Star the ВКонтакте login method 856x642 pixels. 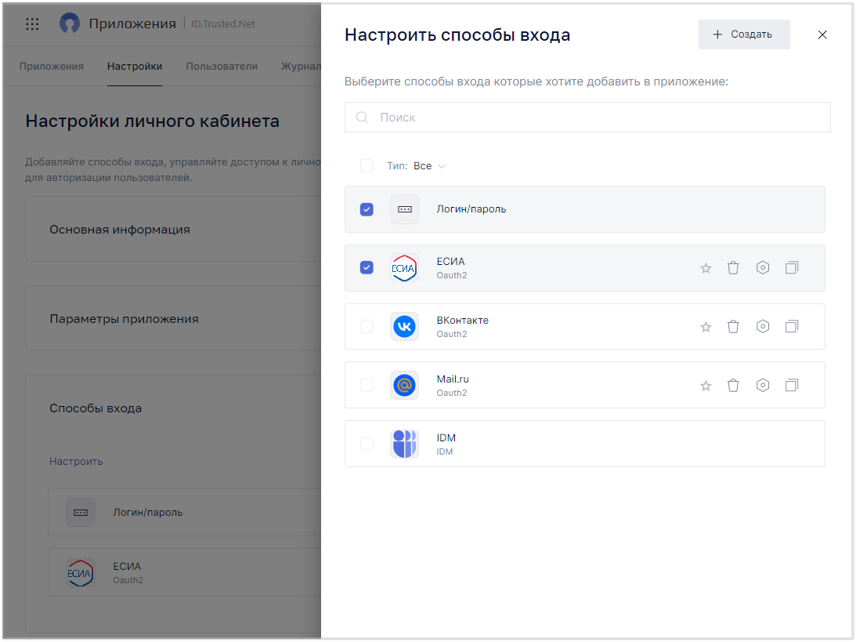(x=706, y=327)
